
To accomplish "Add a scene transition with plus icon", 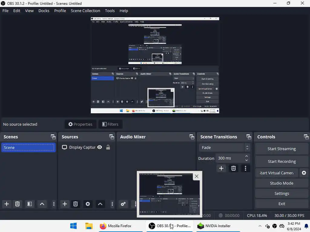I will tap(221, 168).
